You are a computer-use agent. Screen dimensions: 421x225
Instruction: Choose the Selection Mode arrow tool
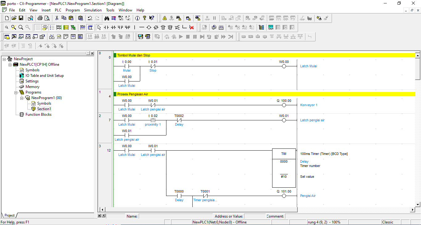[x=99, y=27]
